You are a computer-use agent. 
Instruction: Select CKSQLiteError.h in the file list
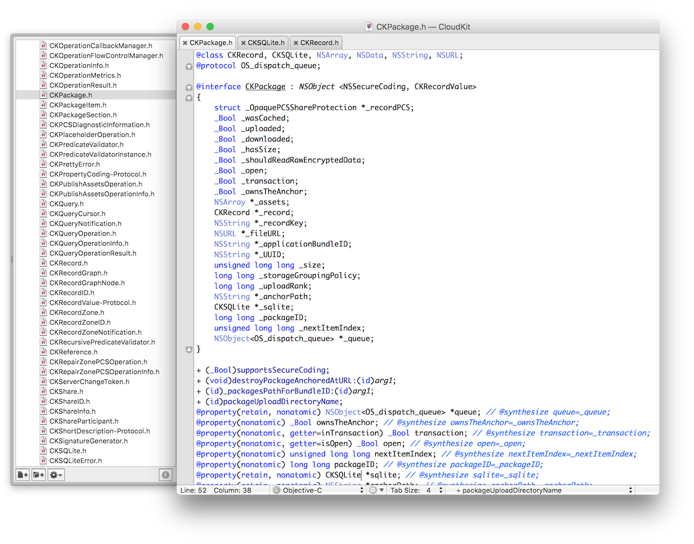(x=75, y=461)
